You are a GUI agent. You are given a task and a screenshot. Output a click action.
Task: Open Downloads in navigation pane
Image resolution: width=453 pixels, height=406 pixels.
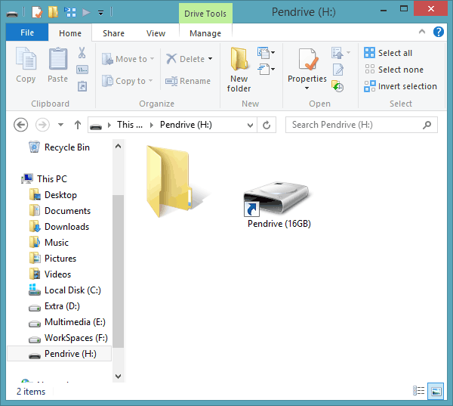[x=59, y=227]
